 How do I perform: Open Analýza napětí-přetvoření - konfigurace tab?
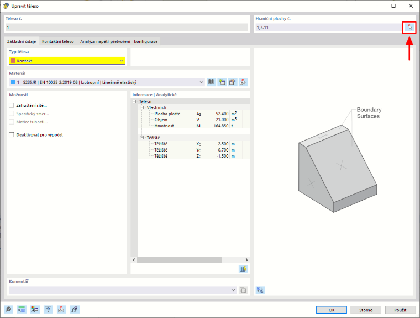(119, 41)
